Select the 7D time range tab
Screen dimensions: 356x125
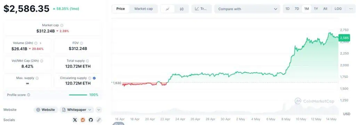click(x=297, y=9)
